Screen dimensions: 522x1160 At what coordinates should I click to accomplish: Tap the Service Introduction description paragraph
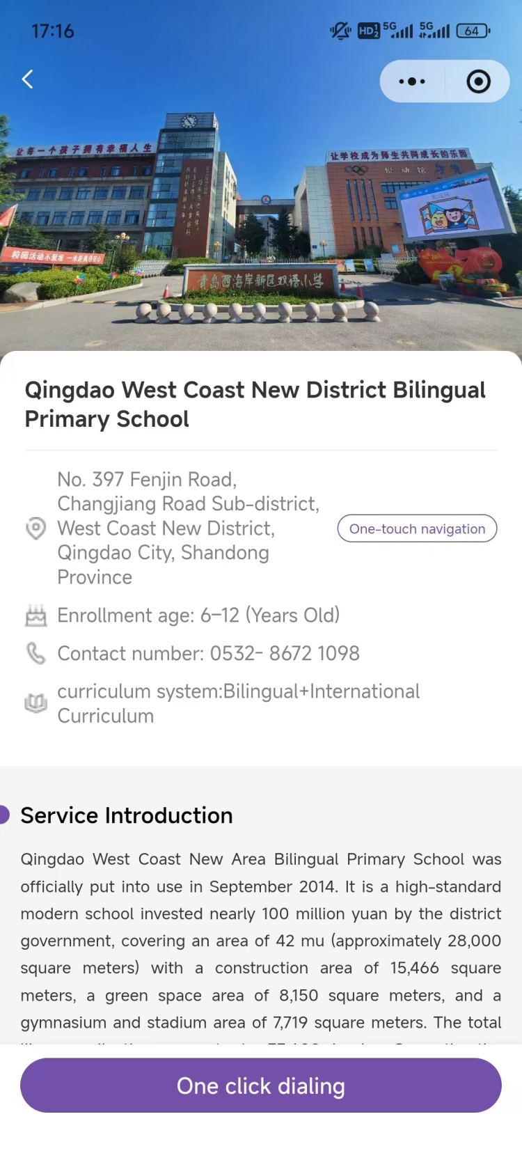261,941
